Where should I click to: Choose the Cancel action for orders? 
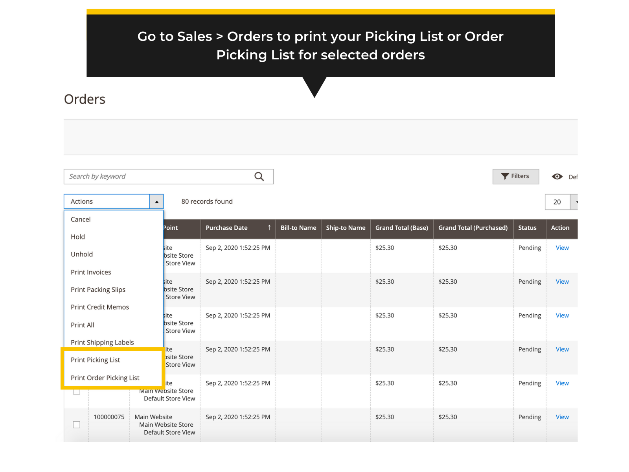coord(80,219)
